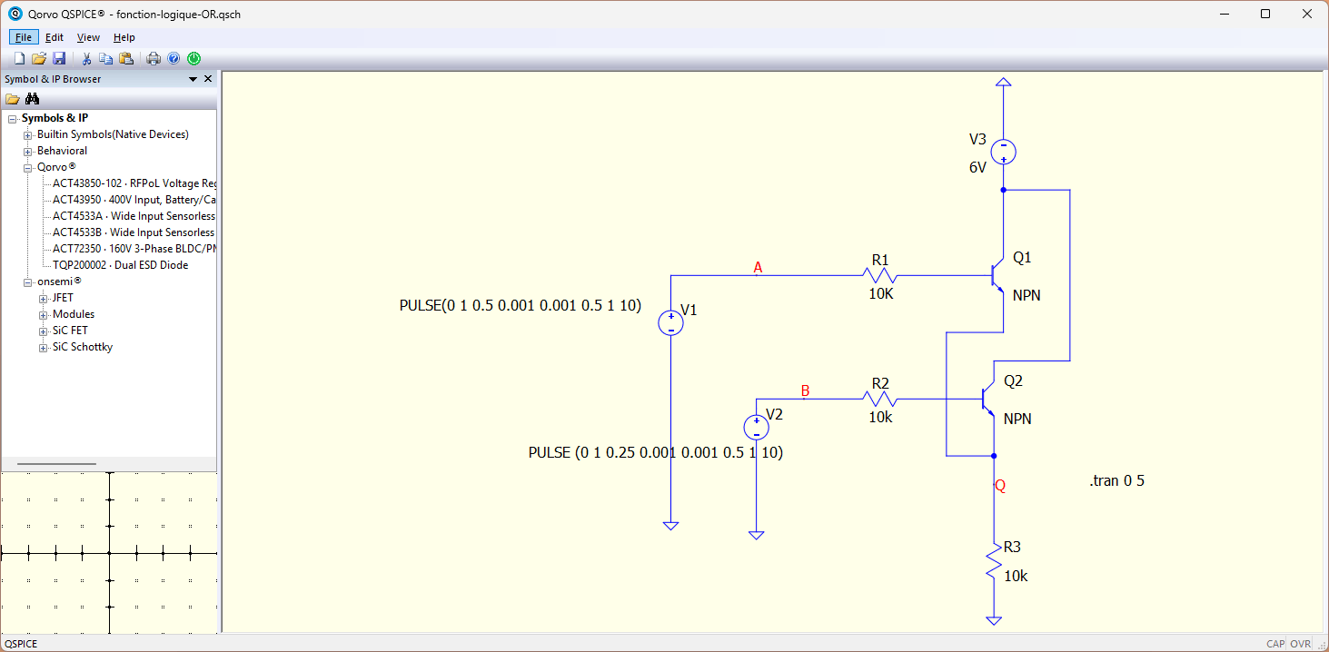Click the New schematic file icon
Screen dimensions: 1329x652
point(20,58)
